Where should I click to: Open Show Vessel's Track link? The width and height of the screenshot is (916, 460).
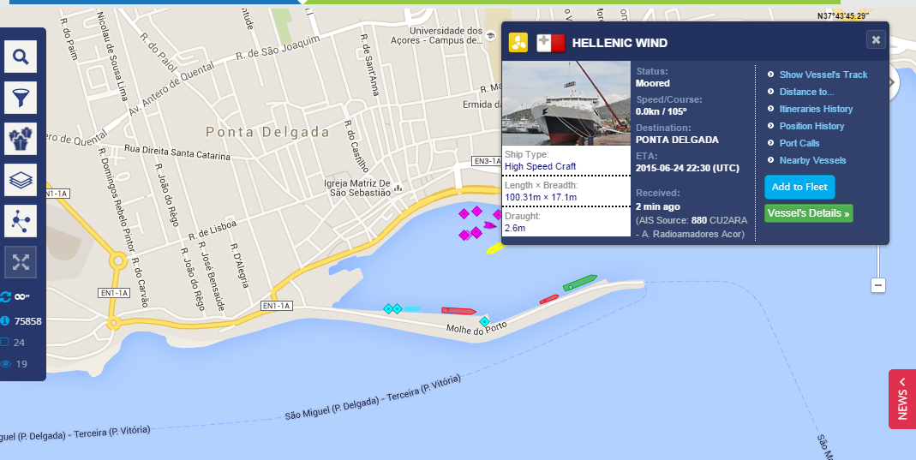(823, 75)
